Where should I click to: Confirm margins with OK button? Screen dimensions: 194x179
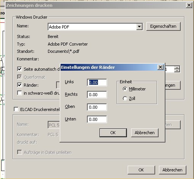click(113, 133)
